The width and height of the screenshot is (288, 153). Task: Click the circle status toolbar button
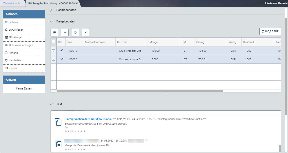(x=75, y=32)
